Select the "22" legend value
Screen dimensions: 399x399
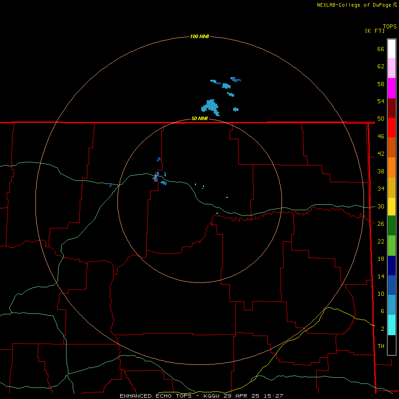pyautogui.click(x=381, y=242)
